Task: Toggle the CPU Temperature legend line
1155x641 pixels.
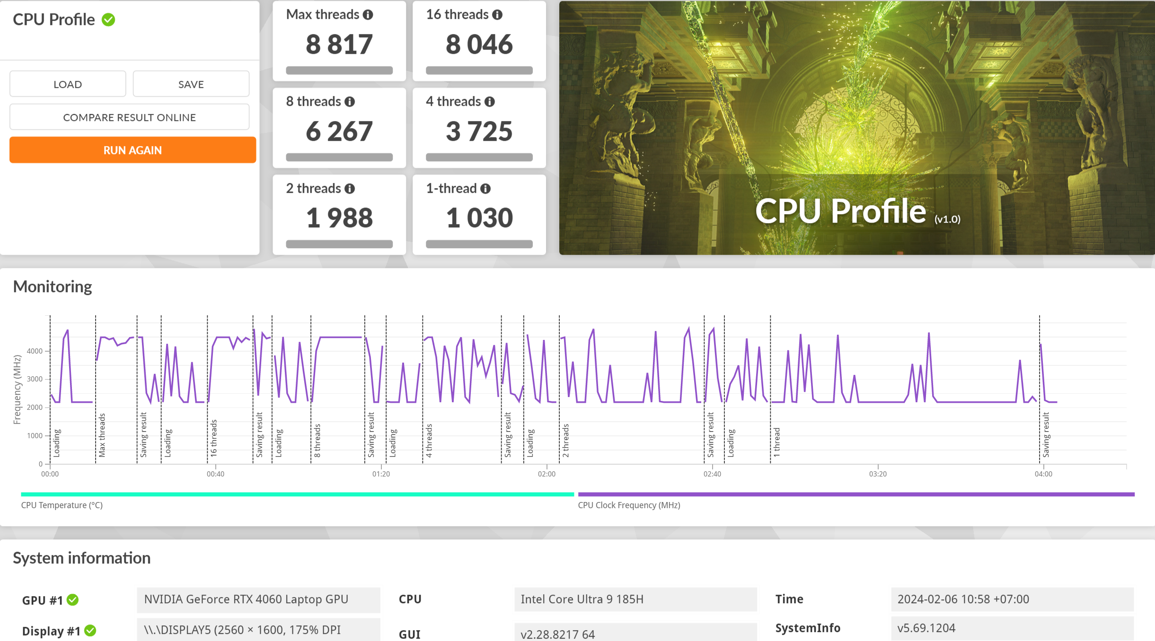Action: coord(297,494)
